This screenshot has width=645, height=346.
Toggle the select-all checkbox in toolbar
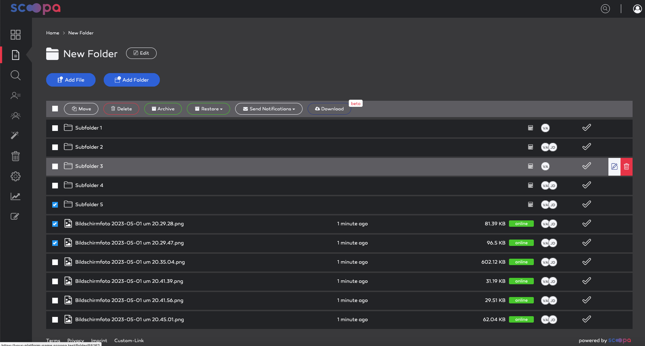click(x=55, y=109)
